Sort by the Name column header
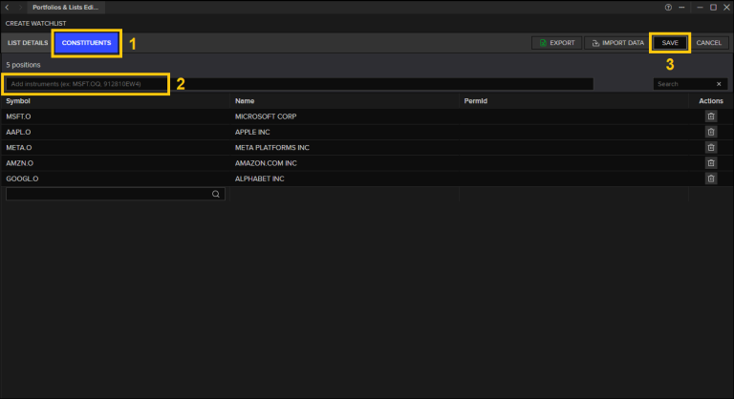Viewport: 734px width, 399px height. (245, 101)
